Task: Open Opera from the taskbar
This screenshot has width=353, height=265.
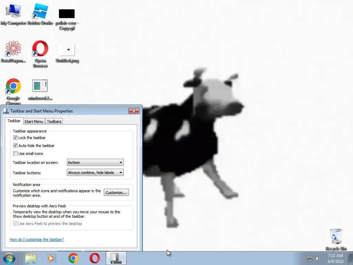Action: [x=95, y=258]
